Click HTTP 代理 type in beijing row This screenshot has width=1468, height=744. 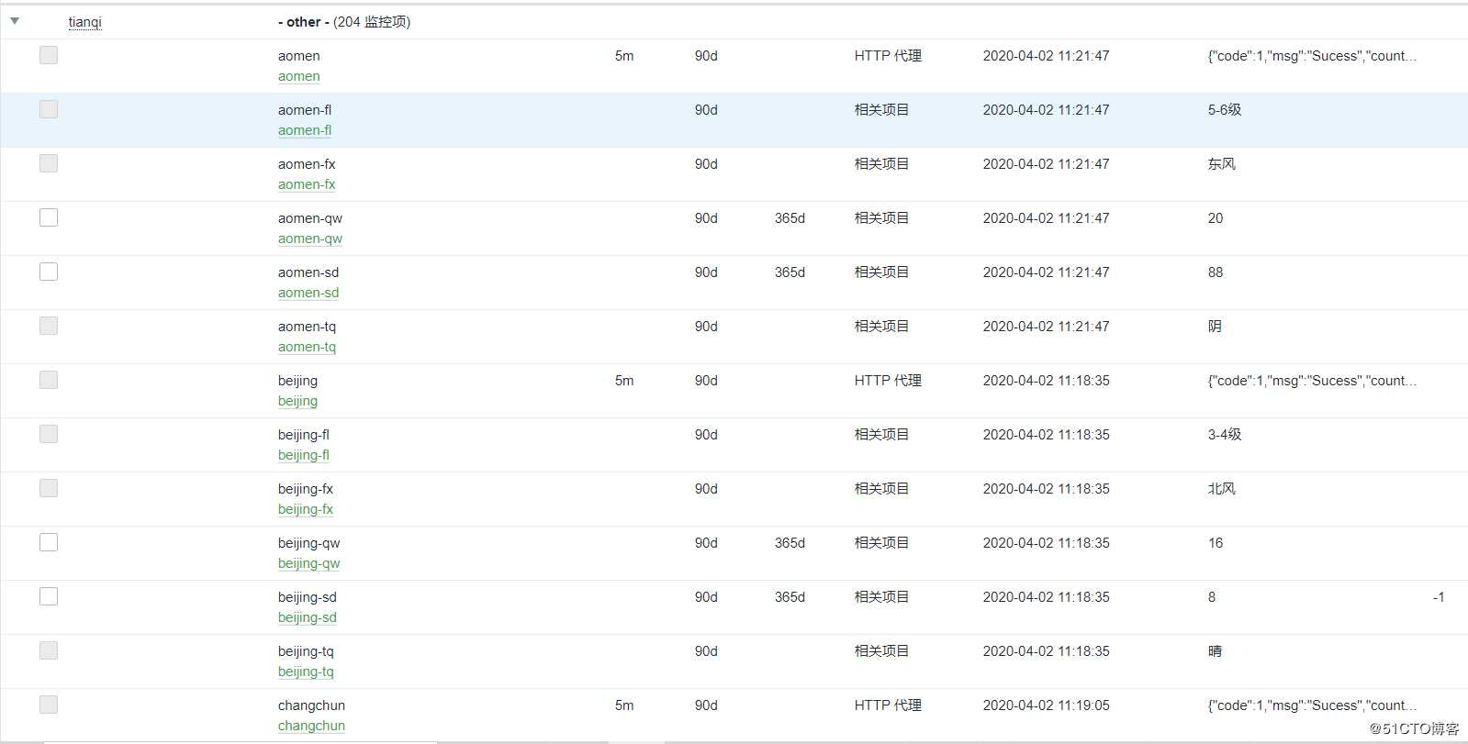click(888, 381)
